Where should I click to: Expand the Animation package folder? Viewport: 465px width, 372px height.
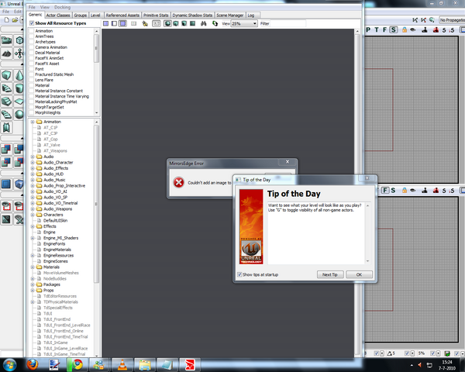[33, 122]
